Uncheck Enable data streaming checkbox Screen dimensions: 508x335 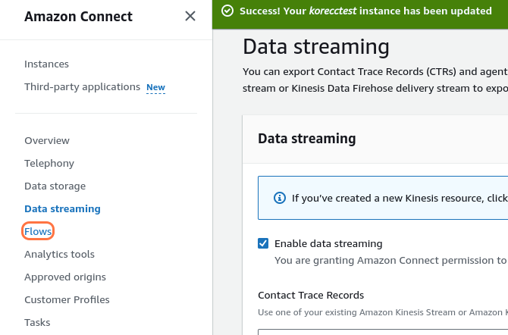[264, 243]
